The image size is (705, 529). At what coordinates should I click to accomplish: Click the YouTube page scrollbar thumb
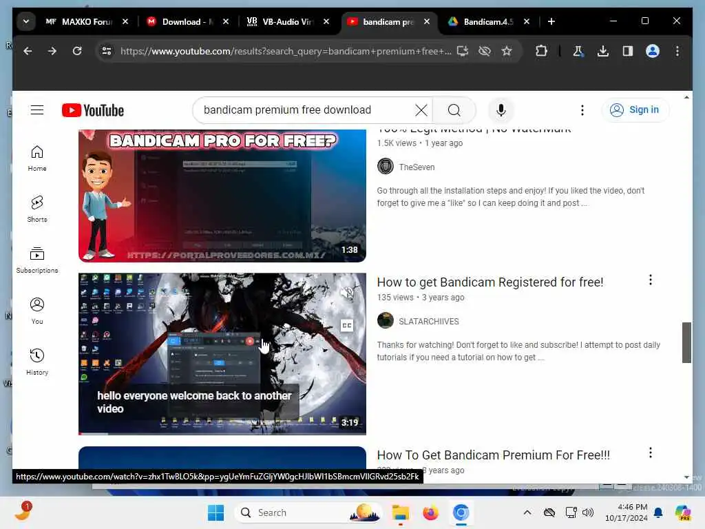pyautogui.click(x=686, y=342)
